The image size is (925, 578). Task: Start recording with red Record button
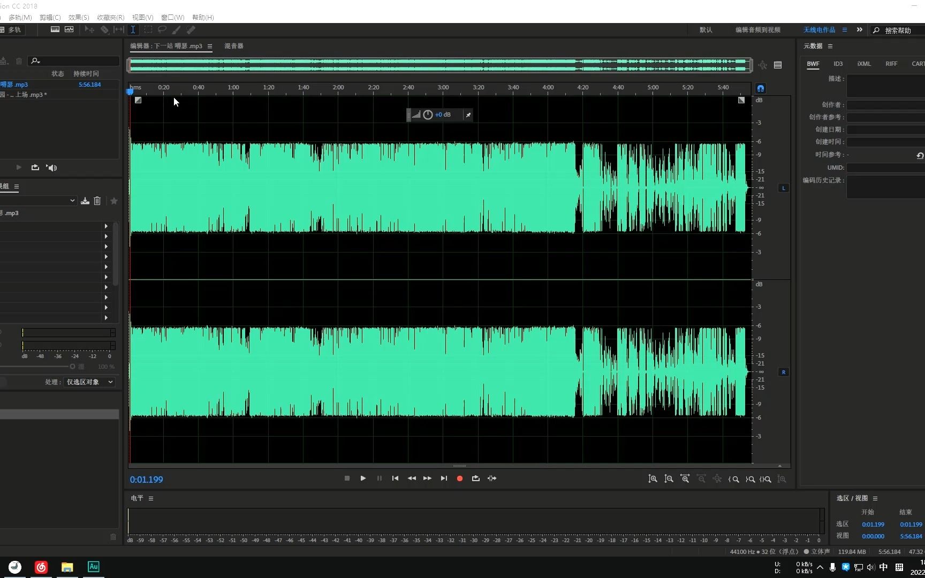point(459,478)
